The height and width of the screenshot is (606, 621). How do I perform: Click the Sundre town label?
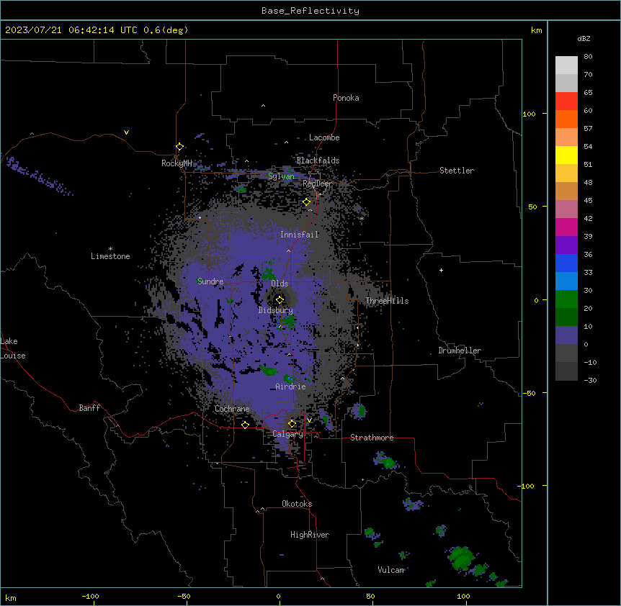(x=210, y=281)
